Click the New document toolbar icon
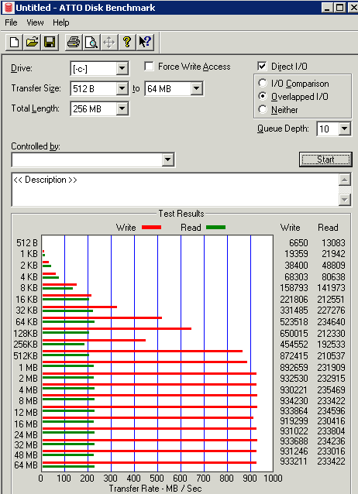358x494 pixels. (14, 43)
